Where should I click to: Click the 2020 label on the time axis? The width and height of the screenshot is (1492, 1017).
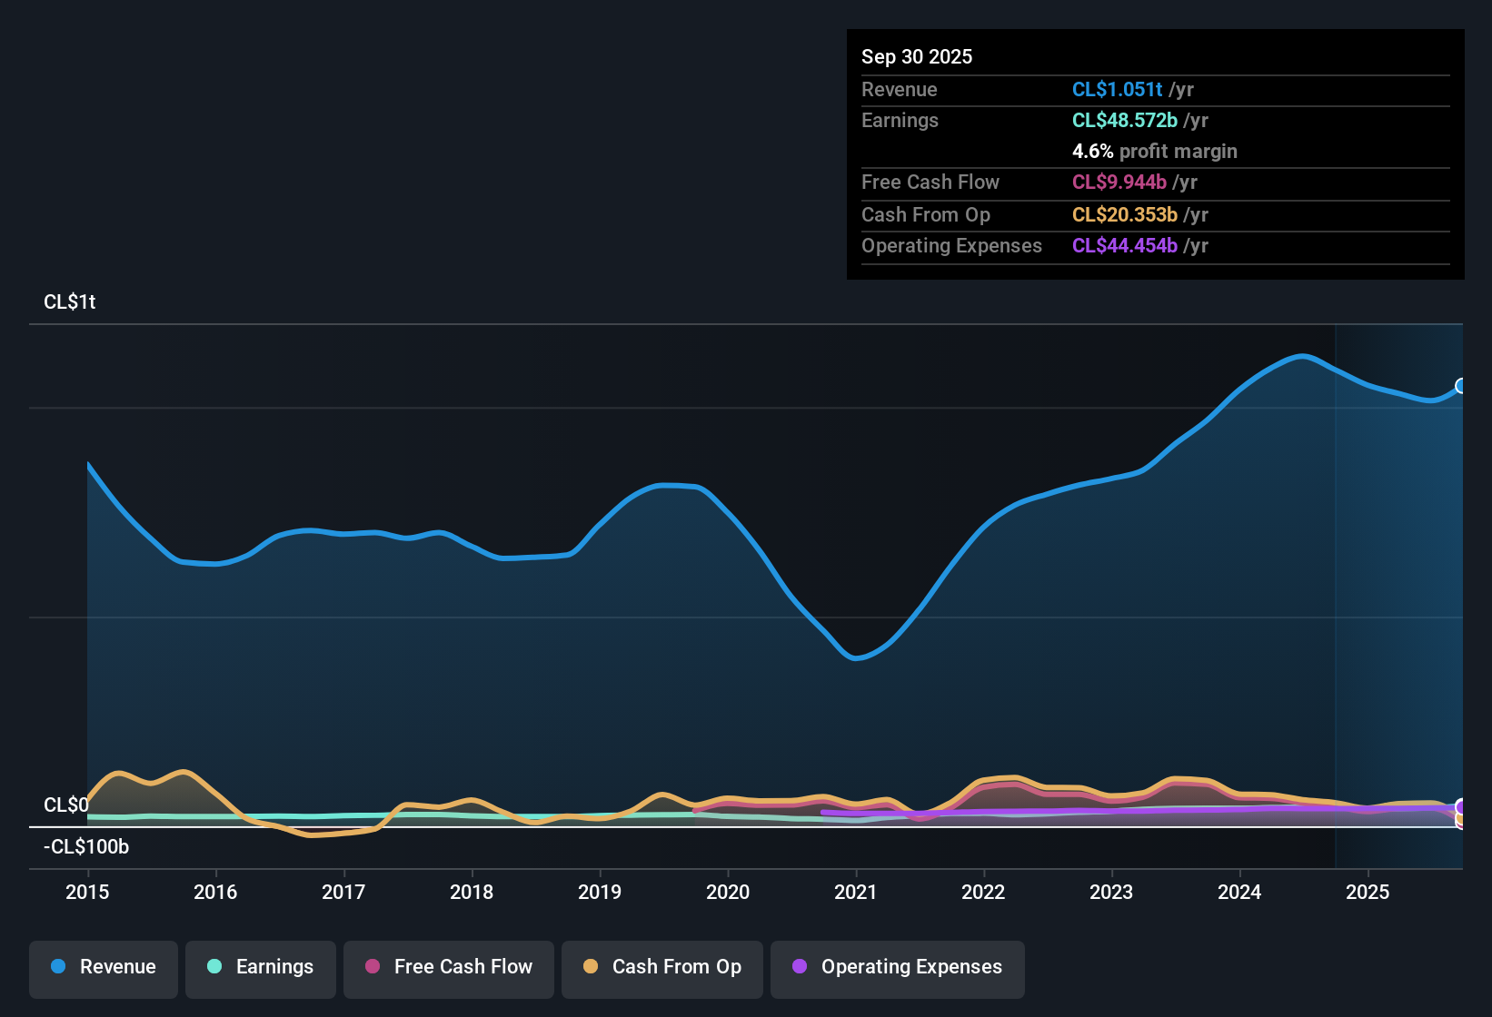[728, 893]
